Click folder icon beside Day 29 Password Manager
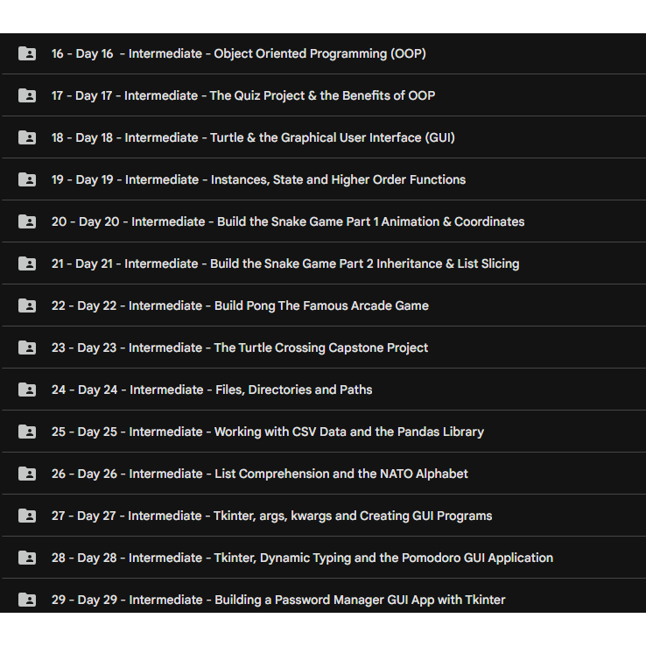 pos(27,600)
